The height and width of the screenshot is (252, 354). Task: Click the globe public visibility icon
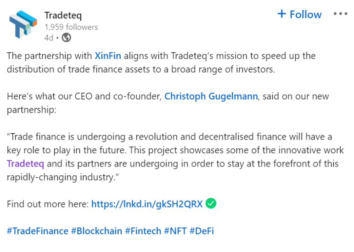pyautogui.click(x=66, y=37)
